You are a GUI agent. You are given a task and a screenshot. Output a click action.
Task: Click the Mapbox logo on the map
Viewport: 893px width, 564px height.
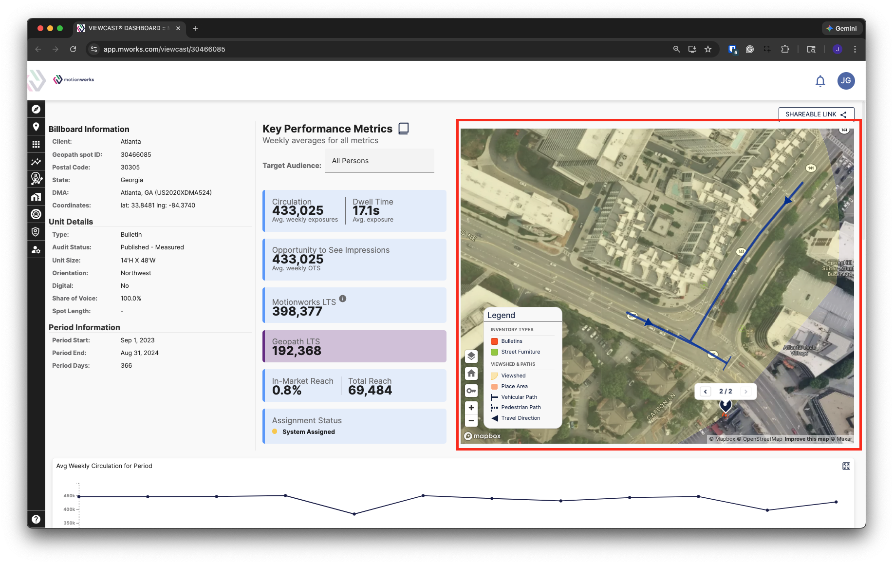click(x=482, y=436)
